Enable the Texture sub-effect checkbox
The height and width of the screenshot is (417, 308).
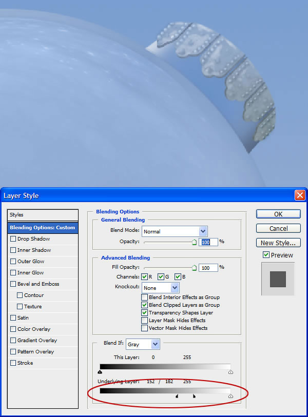pos(20,306)
